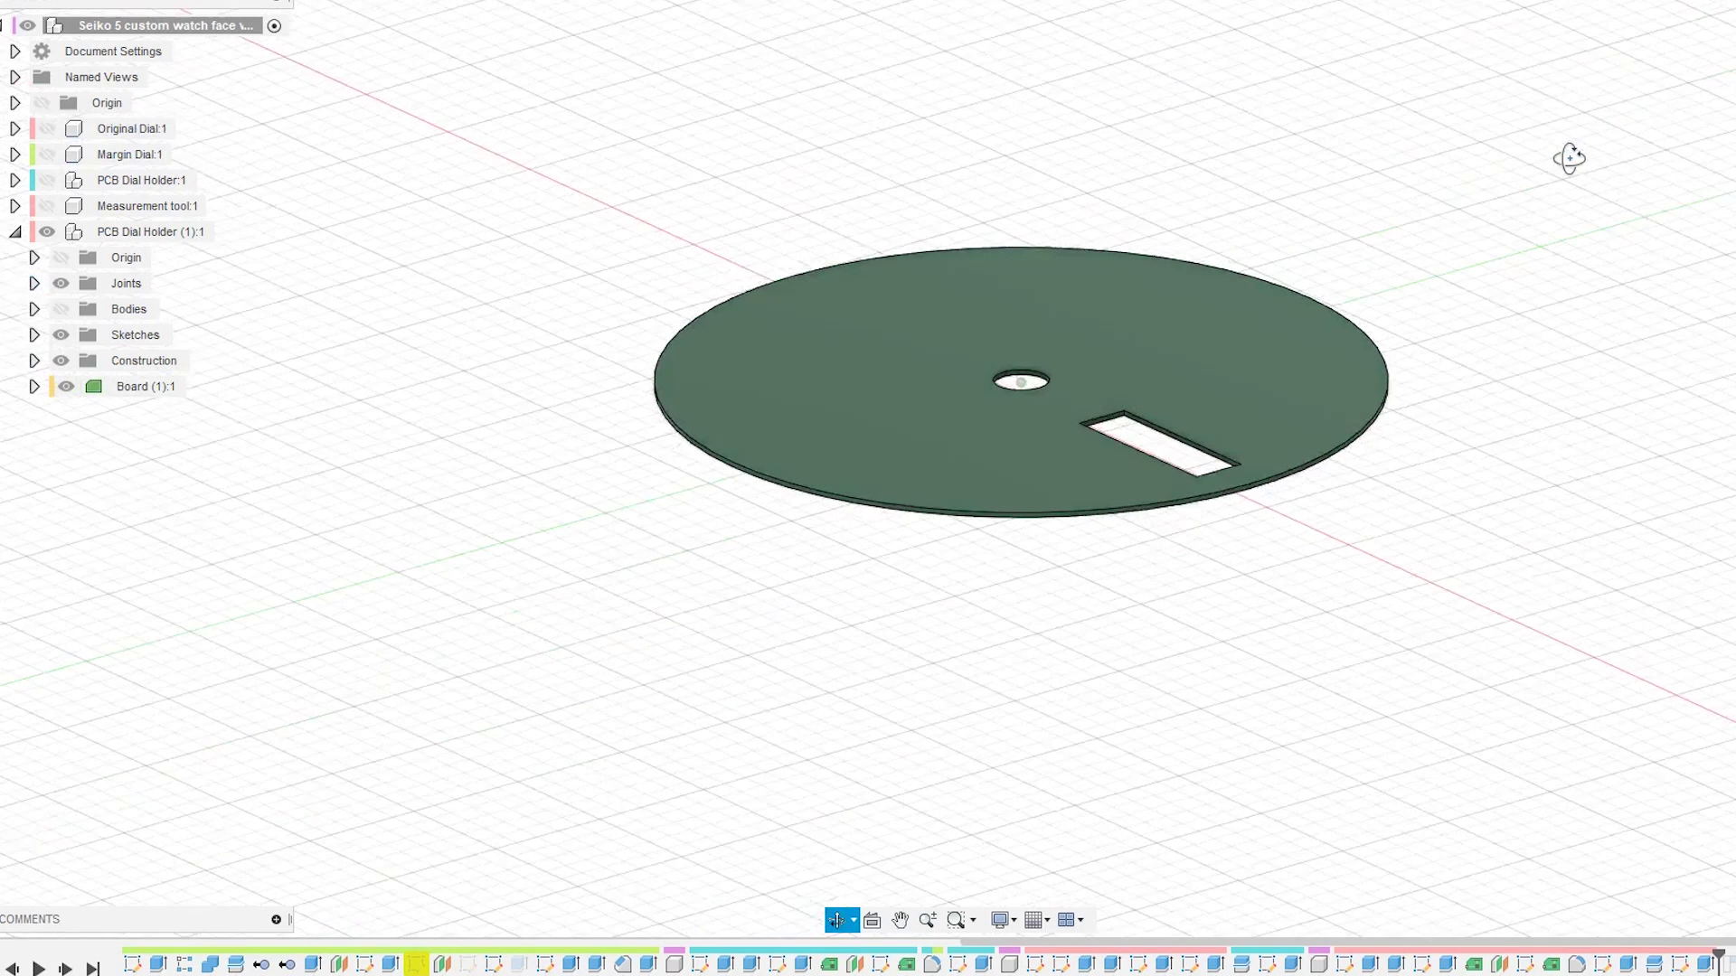Toggle visibility of Board (1):1
The image size is (1736, 976).
point(66,386)
